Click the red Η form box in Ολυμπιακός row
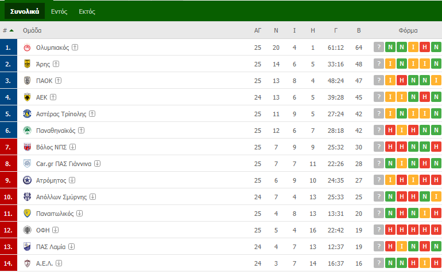This screenshot has width=442, height=272. pyautogui.click(x=425, y=48)
